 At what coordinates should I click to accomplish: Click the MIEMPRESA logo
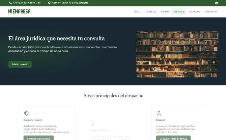(19, 11)
